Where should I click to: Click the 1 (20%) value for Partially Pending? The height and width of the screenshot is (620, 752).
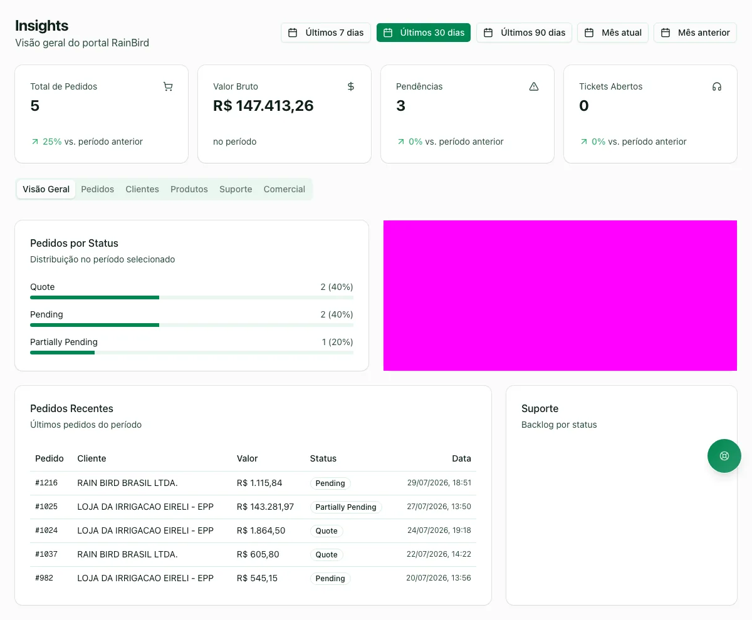point(338,342)
